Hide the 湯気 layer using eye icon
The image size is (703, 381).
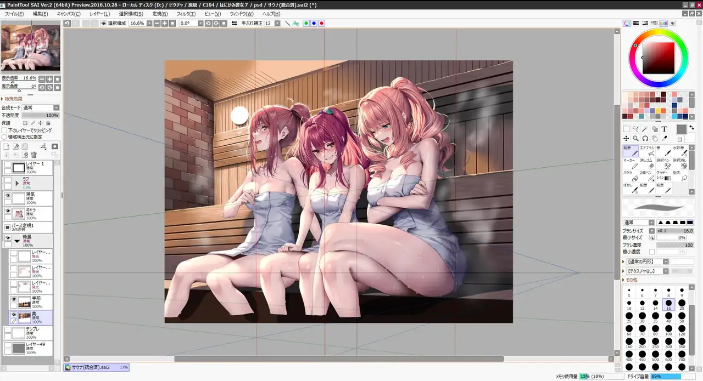pyautogui.click(x=8, y=195)
